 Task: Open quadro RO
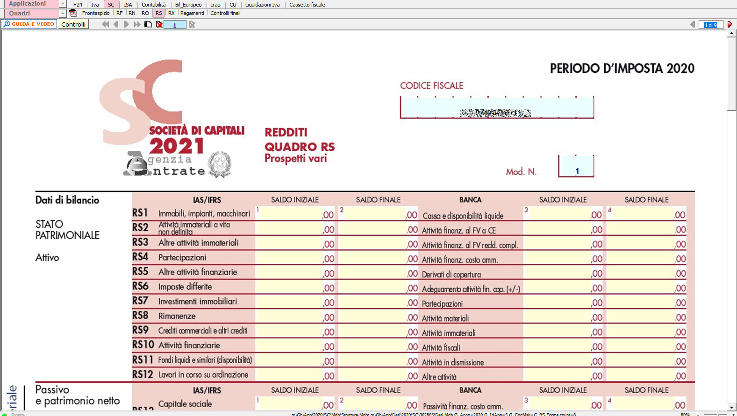click(145, 13)
